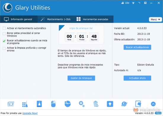Click the boot time minutes box showing 01

pos(81,37)
